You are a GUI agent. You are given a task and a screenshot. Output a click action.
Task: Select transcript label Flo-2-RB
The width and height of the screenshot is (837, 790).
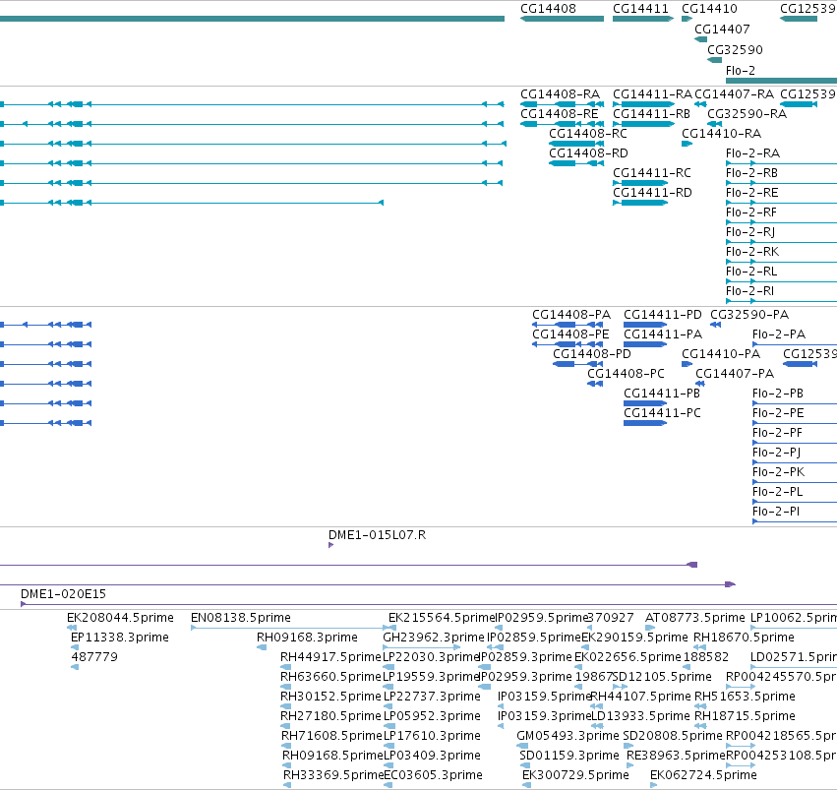752,173
